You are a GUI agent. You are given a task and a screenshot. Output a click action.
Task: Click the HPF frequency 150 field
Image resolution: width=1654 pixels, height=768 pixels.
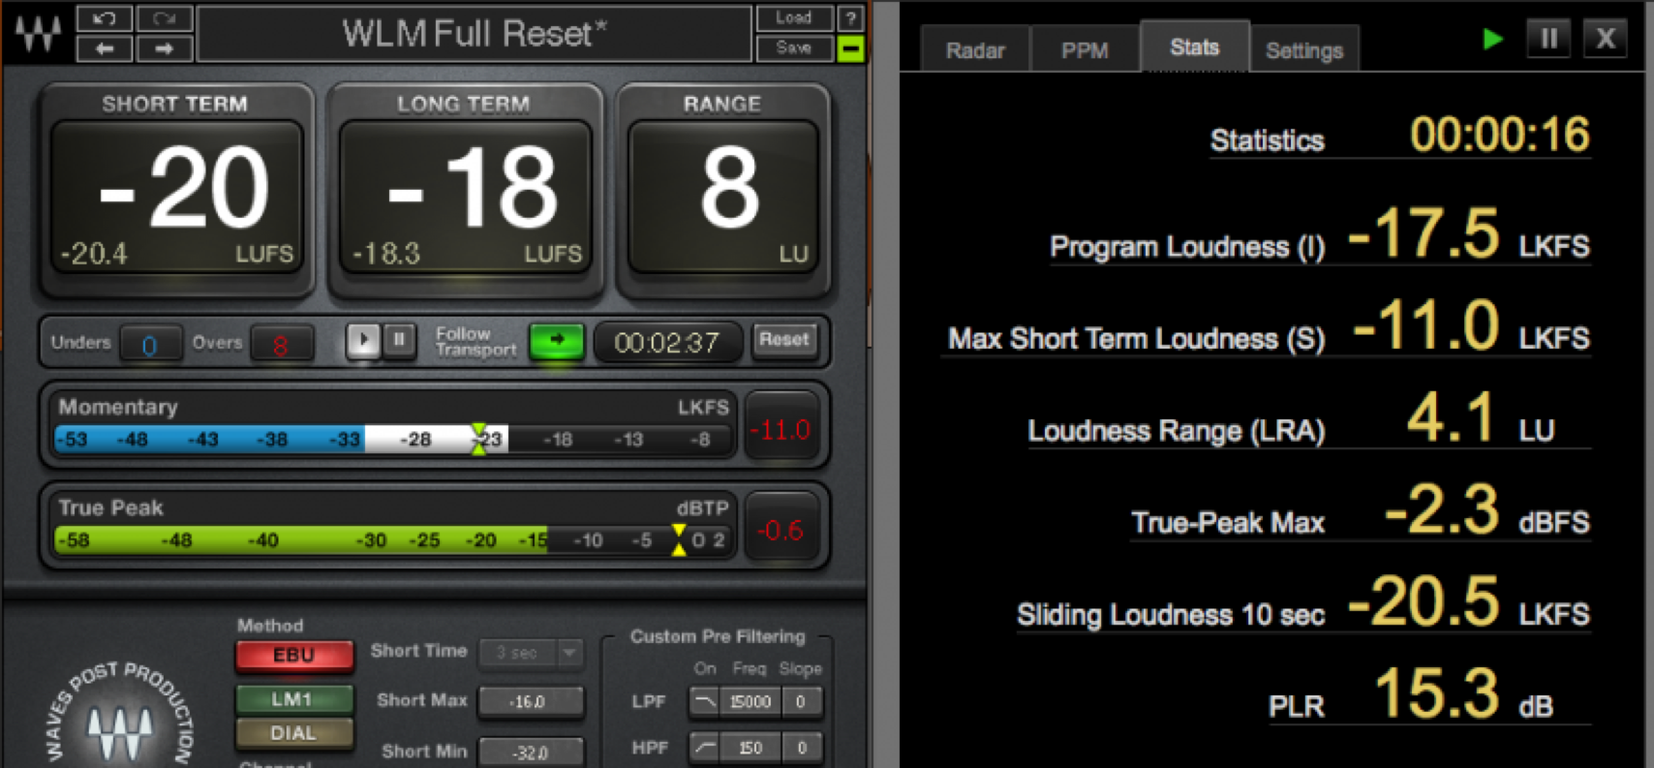click(x=750, y=748)
